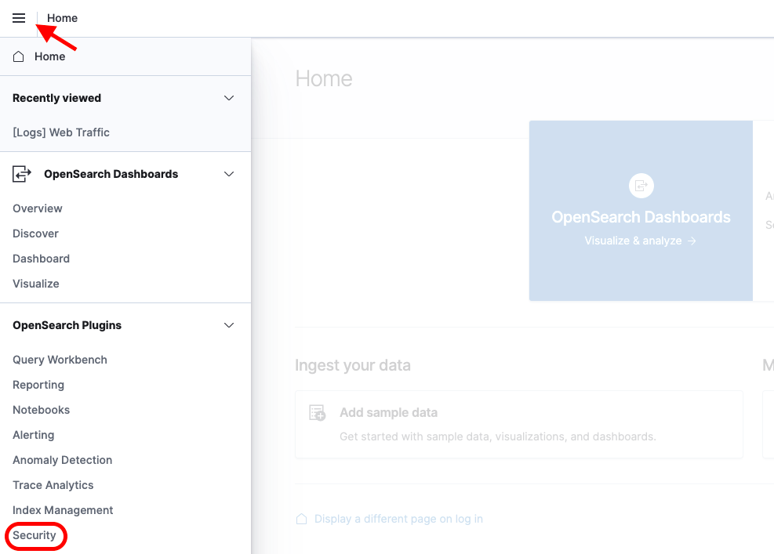Open the Alerting plugin
This screenshot has height=554, width=774.
coord(34,435)
